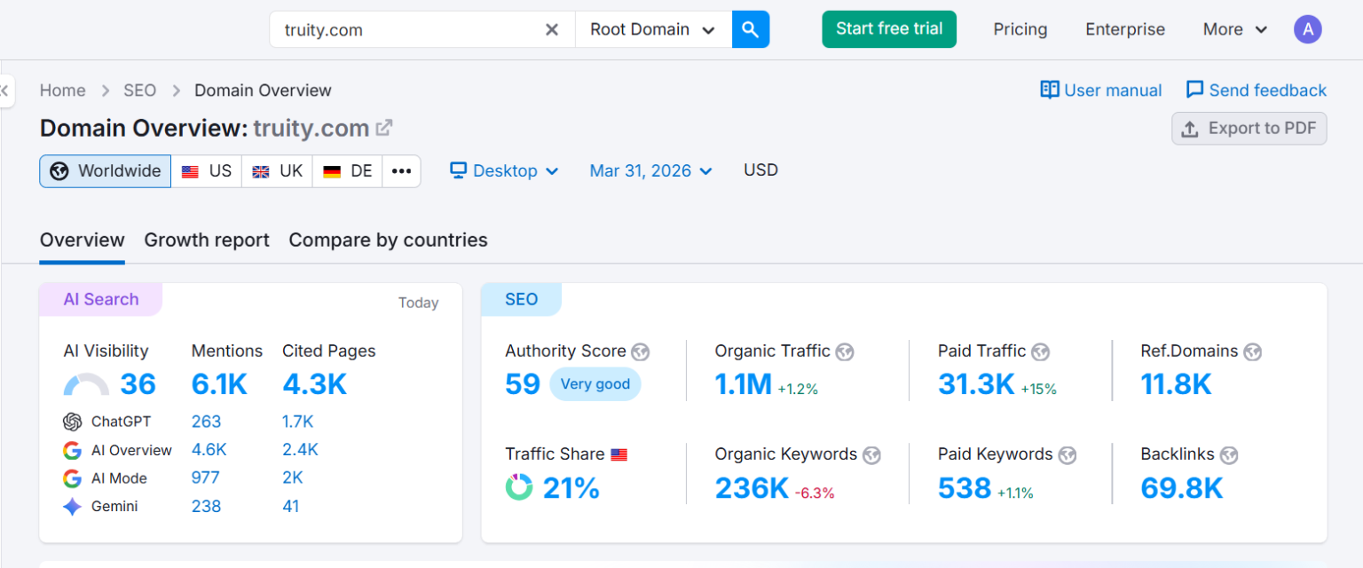Image resolution: width=1363 pixels, height=568 pixels.
Task: Click the Traffic Share donut chart icon
Action: tap(519, 487)
